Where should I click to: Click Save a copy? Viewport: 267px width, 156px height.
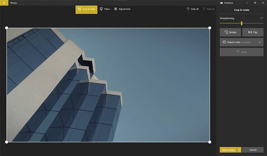tap(228, 150)
